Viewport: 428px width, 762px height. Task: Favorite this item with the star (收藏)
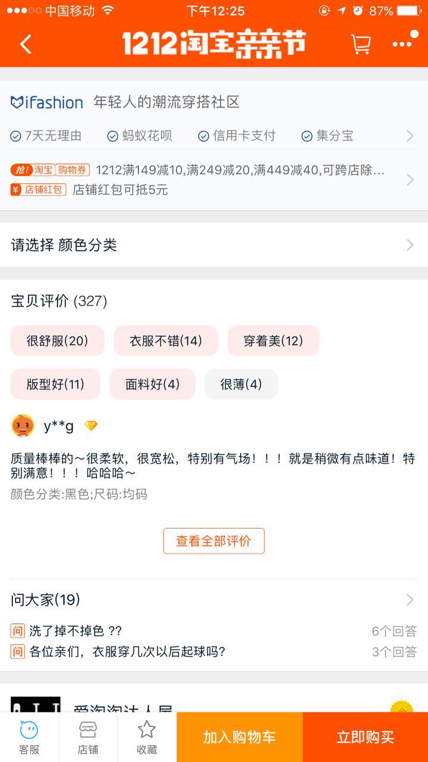point(147,737)
